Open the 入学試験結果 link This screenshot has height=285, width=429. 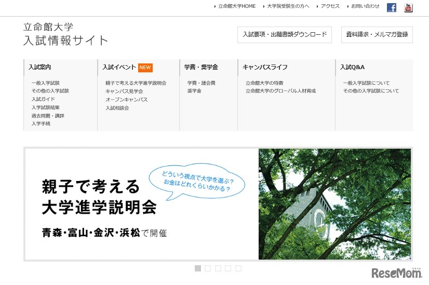[x=45, y=108]
